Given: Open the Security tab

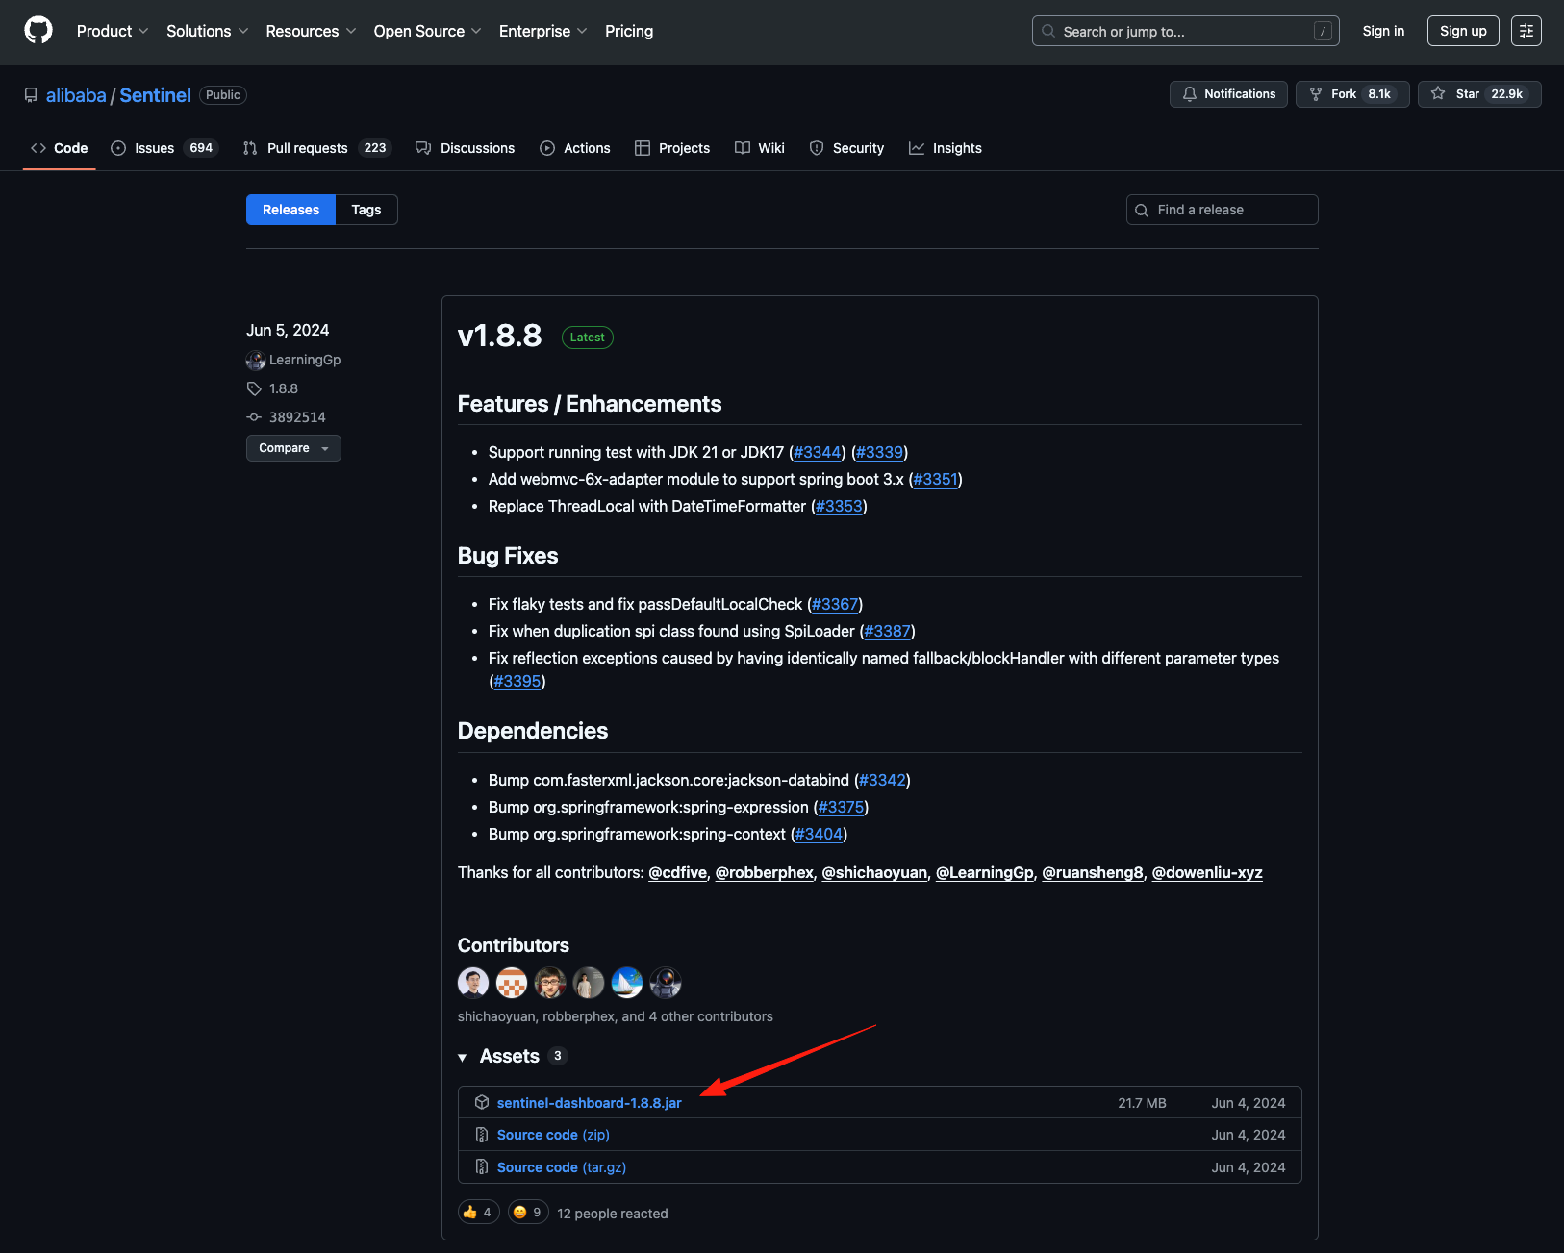Looking at the screenshot, I should [x=846, y=148].
